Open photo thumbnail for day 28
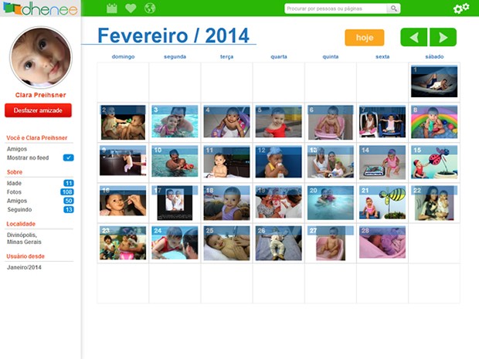 point(382,242)
